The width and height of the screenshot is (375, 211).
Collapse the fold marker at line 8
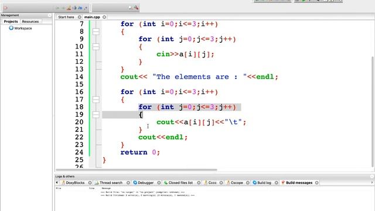click(96, 31)
